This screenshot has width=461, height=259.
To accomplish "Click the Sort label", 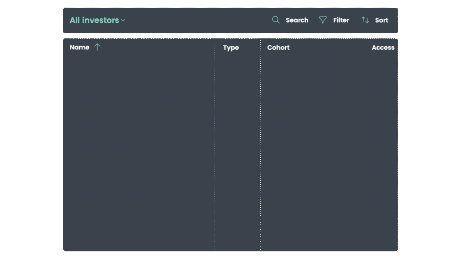I will click(382, 20).
